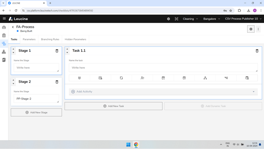
Task: Click the assign users icon in task toolbar
Action: [x=142, y=78]
